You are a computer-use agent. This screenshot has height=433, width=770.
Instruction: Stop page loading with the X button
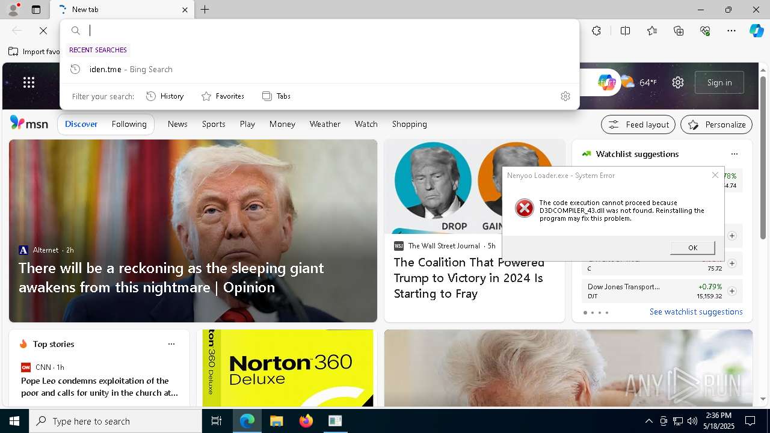pos(43,31)
